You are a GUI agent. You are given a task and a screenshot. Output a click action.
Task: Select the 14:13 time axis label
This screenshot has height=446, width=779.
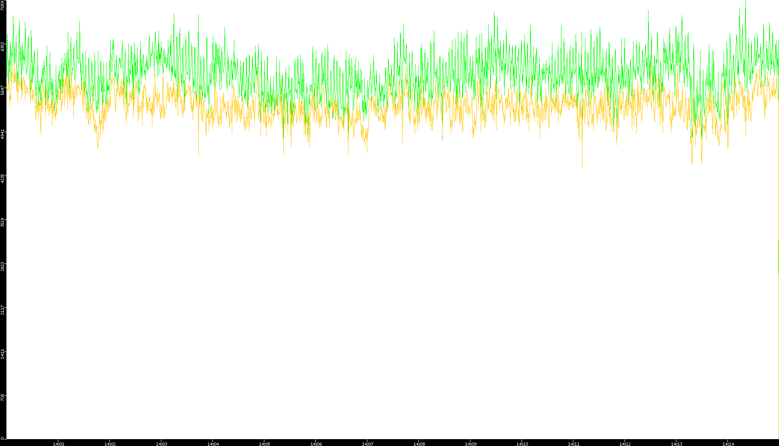[x=676, y=444]
